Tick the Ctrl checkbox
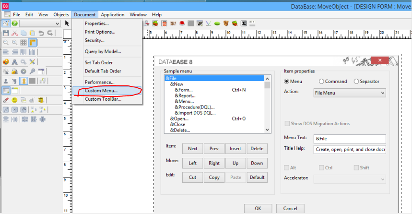 click(x=321, y=168)
